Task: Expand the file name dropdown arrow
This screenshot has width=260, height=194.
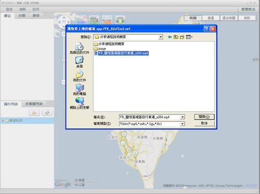Action: 183,117
